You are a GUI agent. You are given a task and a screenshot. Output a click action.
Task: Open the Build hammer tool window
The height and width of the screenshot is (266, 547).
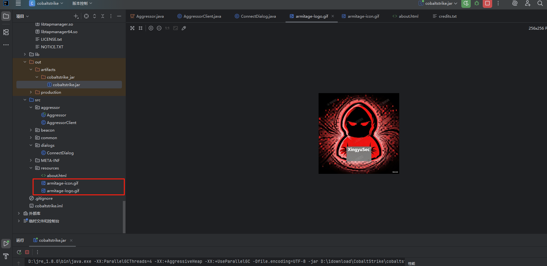tap(6, 256)
